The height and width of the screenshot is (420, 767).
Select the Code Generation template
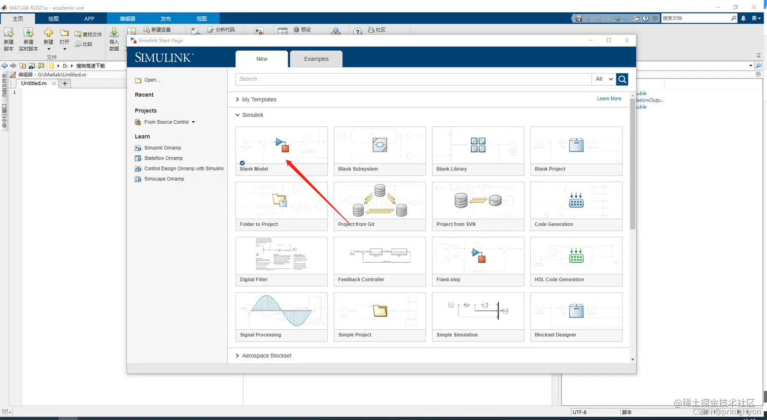click(x=576, y=206)
